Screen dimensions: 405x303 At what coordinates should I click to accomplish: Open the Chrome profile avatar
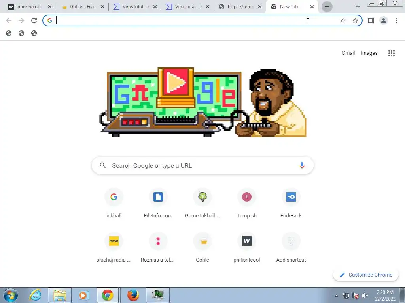tap(384, 21)
